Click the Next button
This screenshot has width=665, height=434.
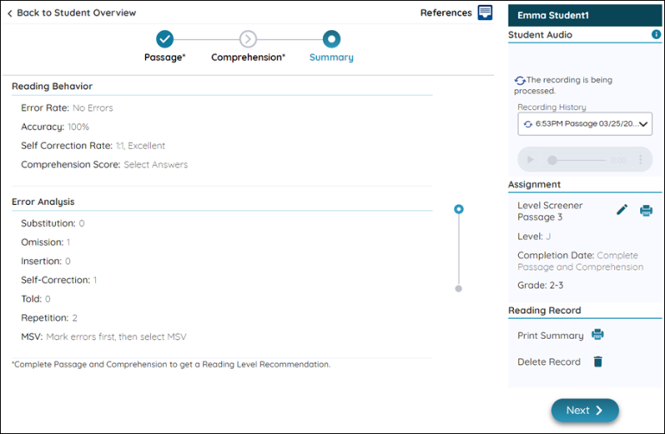pos(585,410)
